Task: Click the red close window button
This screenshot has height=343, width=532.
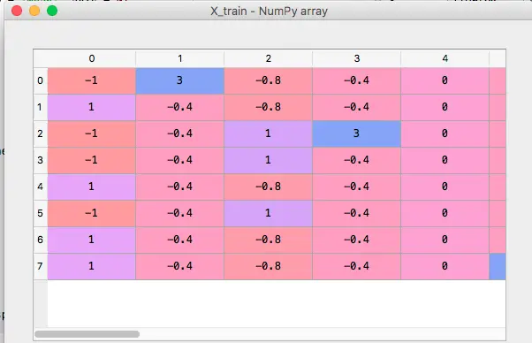Action: pyautogui.click(x=17, y=11)
